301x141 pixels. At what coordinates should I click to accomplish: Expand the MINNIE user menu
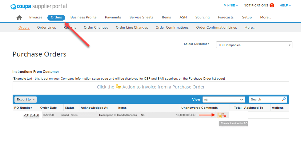pyautogui.click(x=231, y=6)
